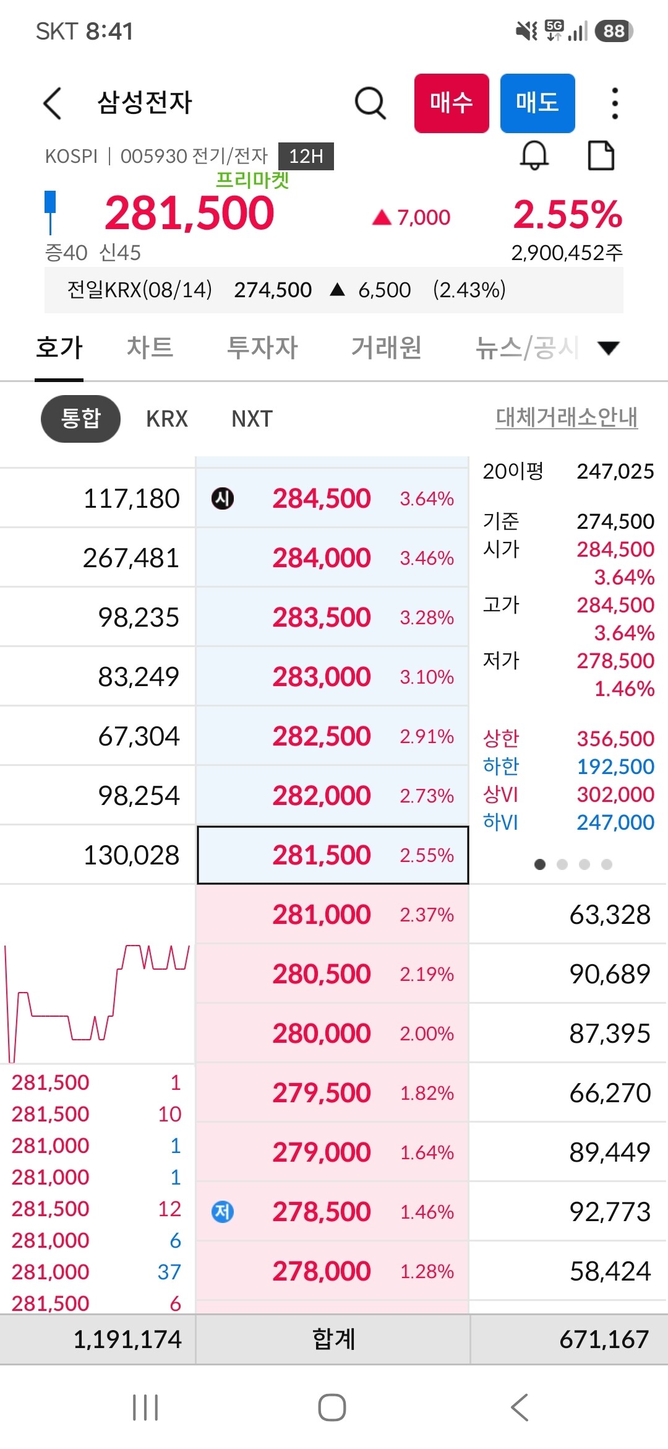Open the 대체거래소안내 link
Screen dimensions: 668x1449
click(x=567, y=417)
